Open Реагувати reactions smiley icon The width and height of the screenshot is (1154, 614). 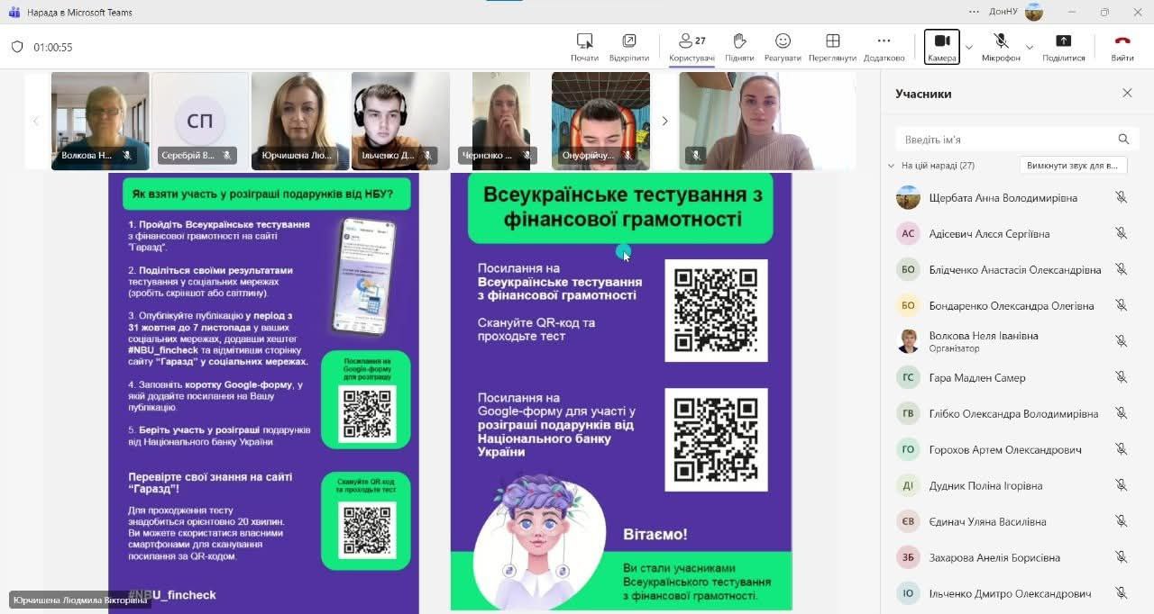point(783,41)
